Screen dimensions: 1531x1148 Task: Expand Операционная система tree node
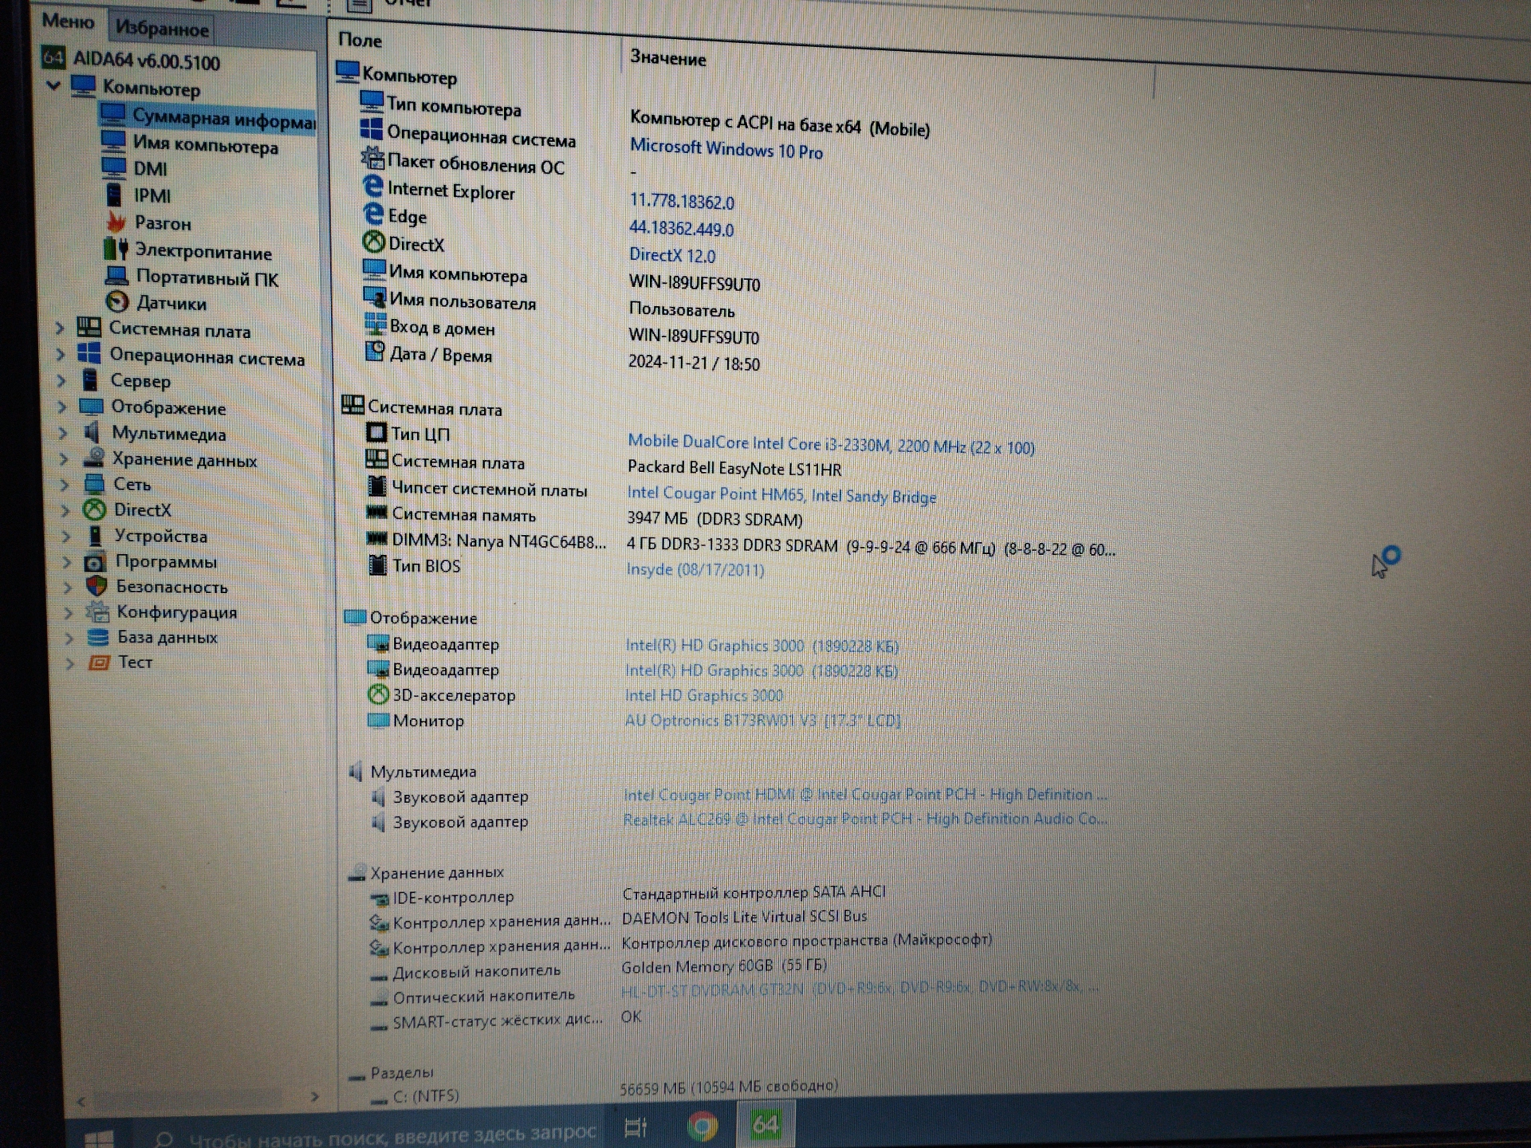click(60, 354)
